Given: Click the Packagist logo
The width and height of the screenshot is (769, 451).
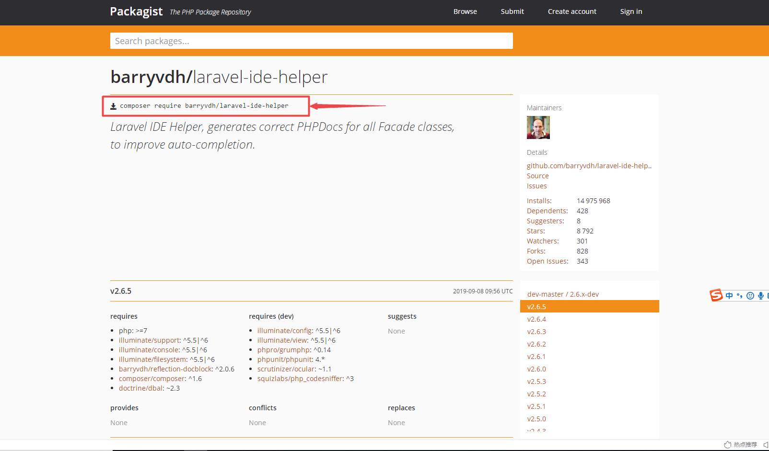Looking at the screenshot, I should tap(136, 12).
